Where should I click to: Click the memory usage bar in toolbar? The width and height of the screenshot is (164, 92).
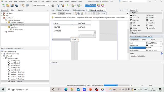(x=90, y=5)
